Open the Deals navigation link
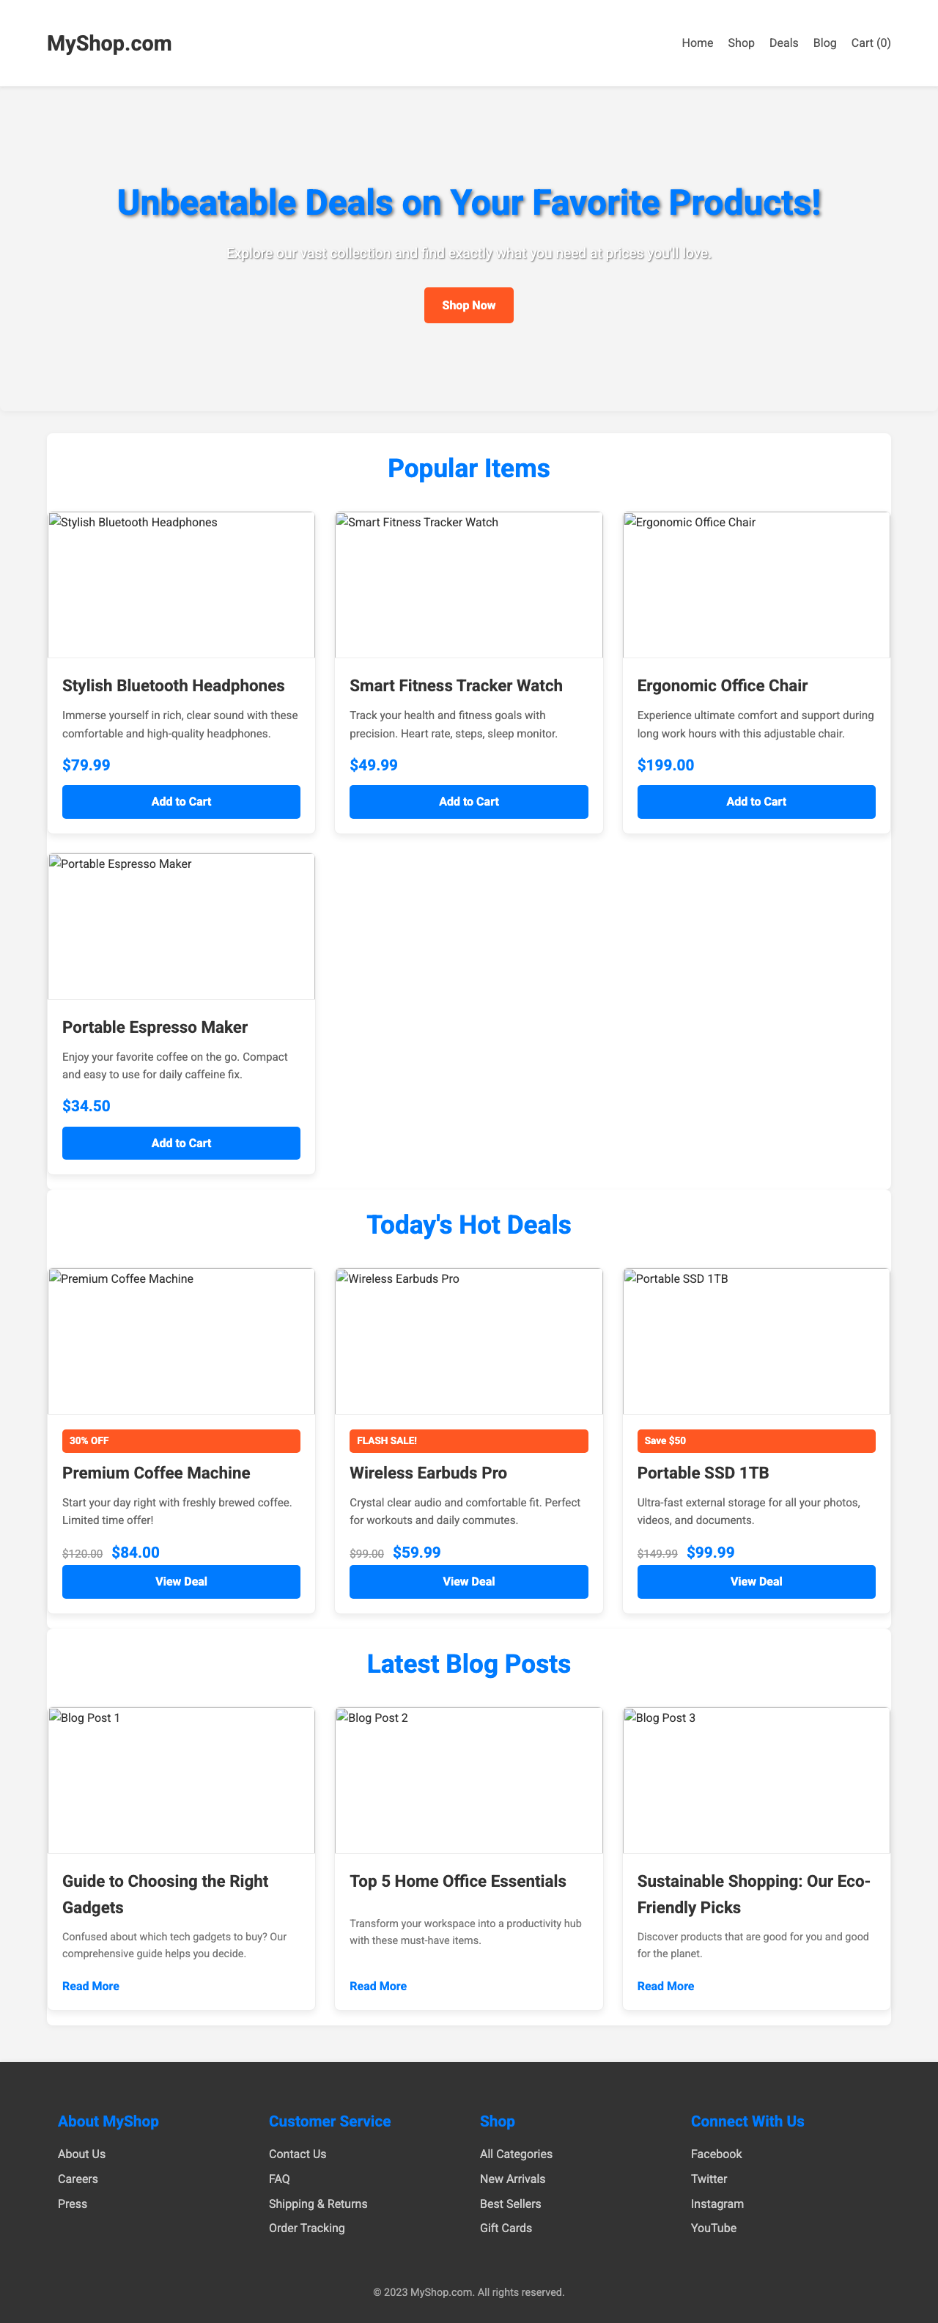Viewport: 938px width, 2323px height. (x=783, y=43)
